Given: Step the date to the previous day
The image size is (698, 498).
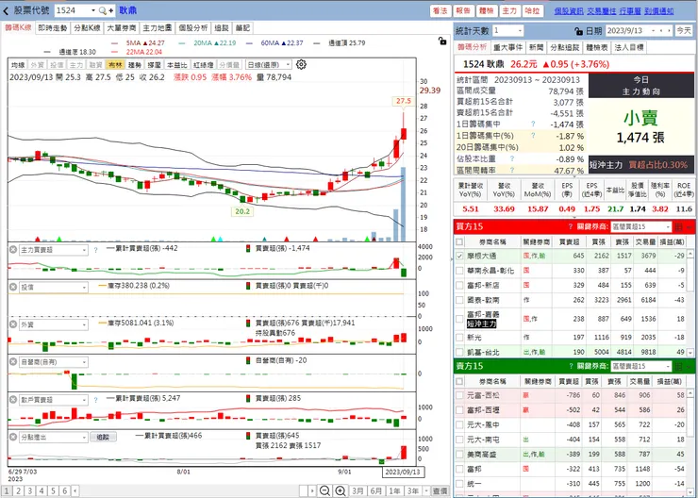Looking at the screenshot, I should [x=661, y=31].
